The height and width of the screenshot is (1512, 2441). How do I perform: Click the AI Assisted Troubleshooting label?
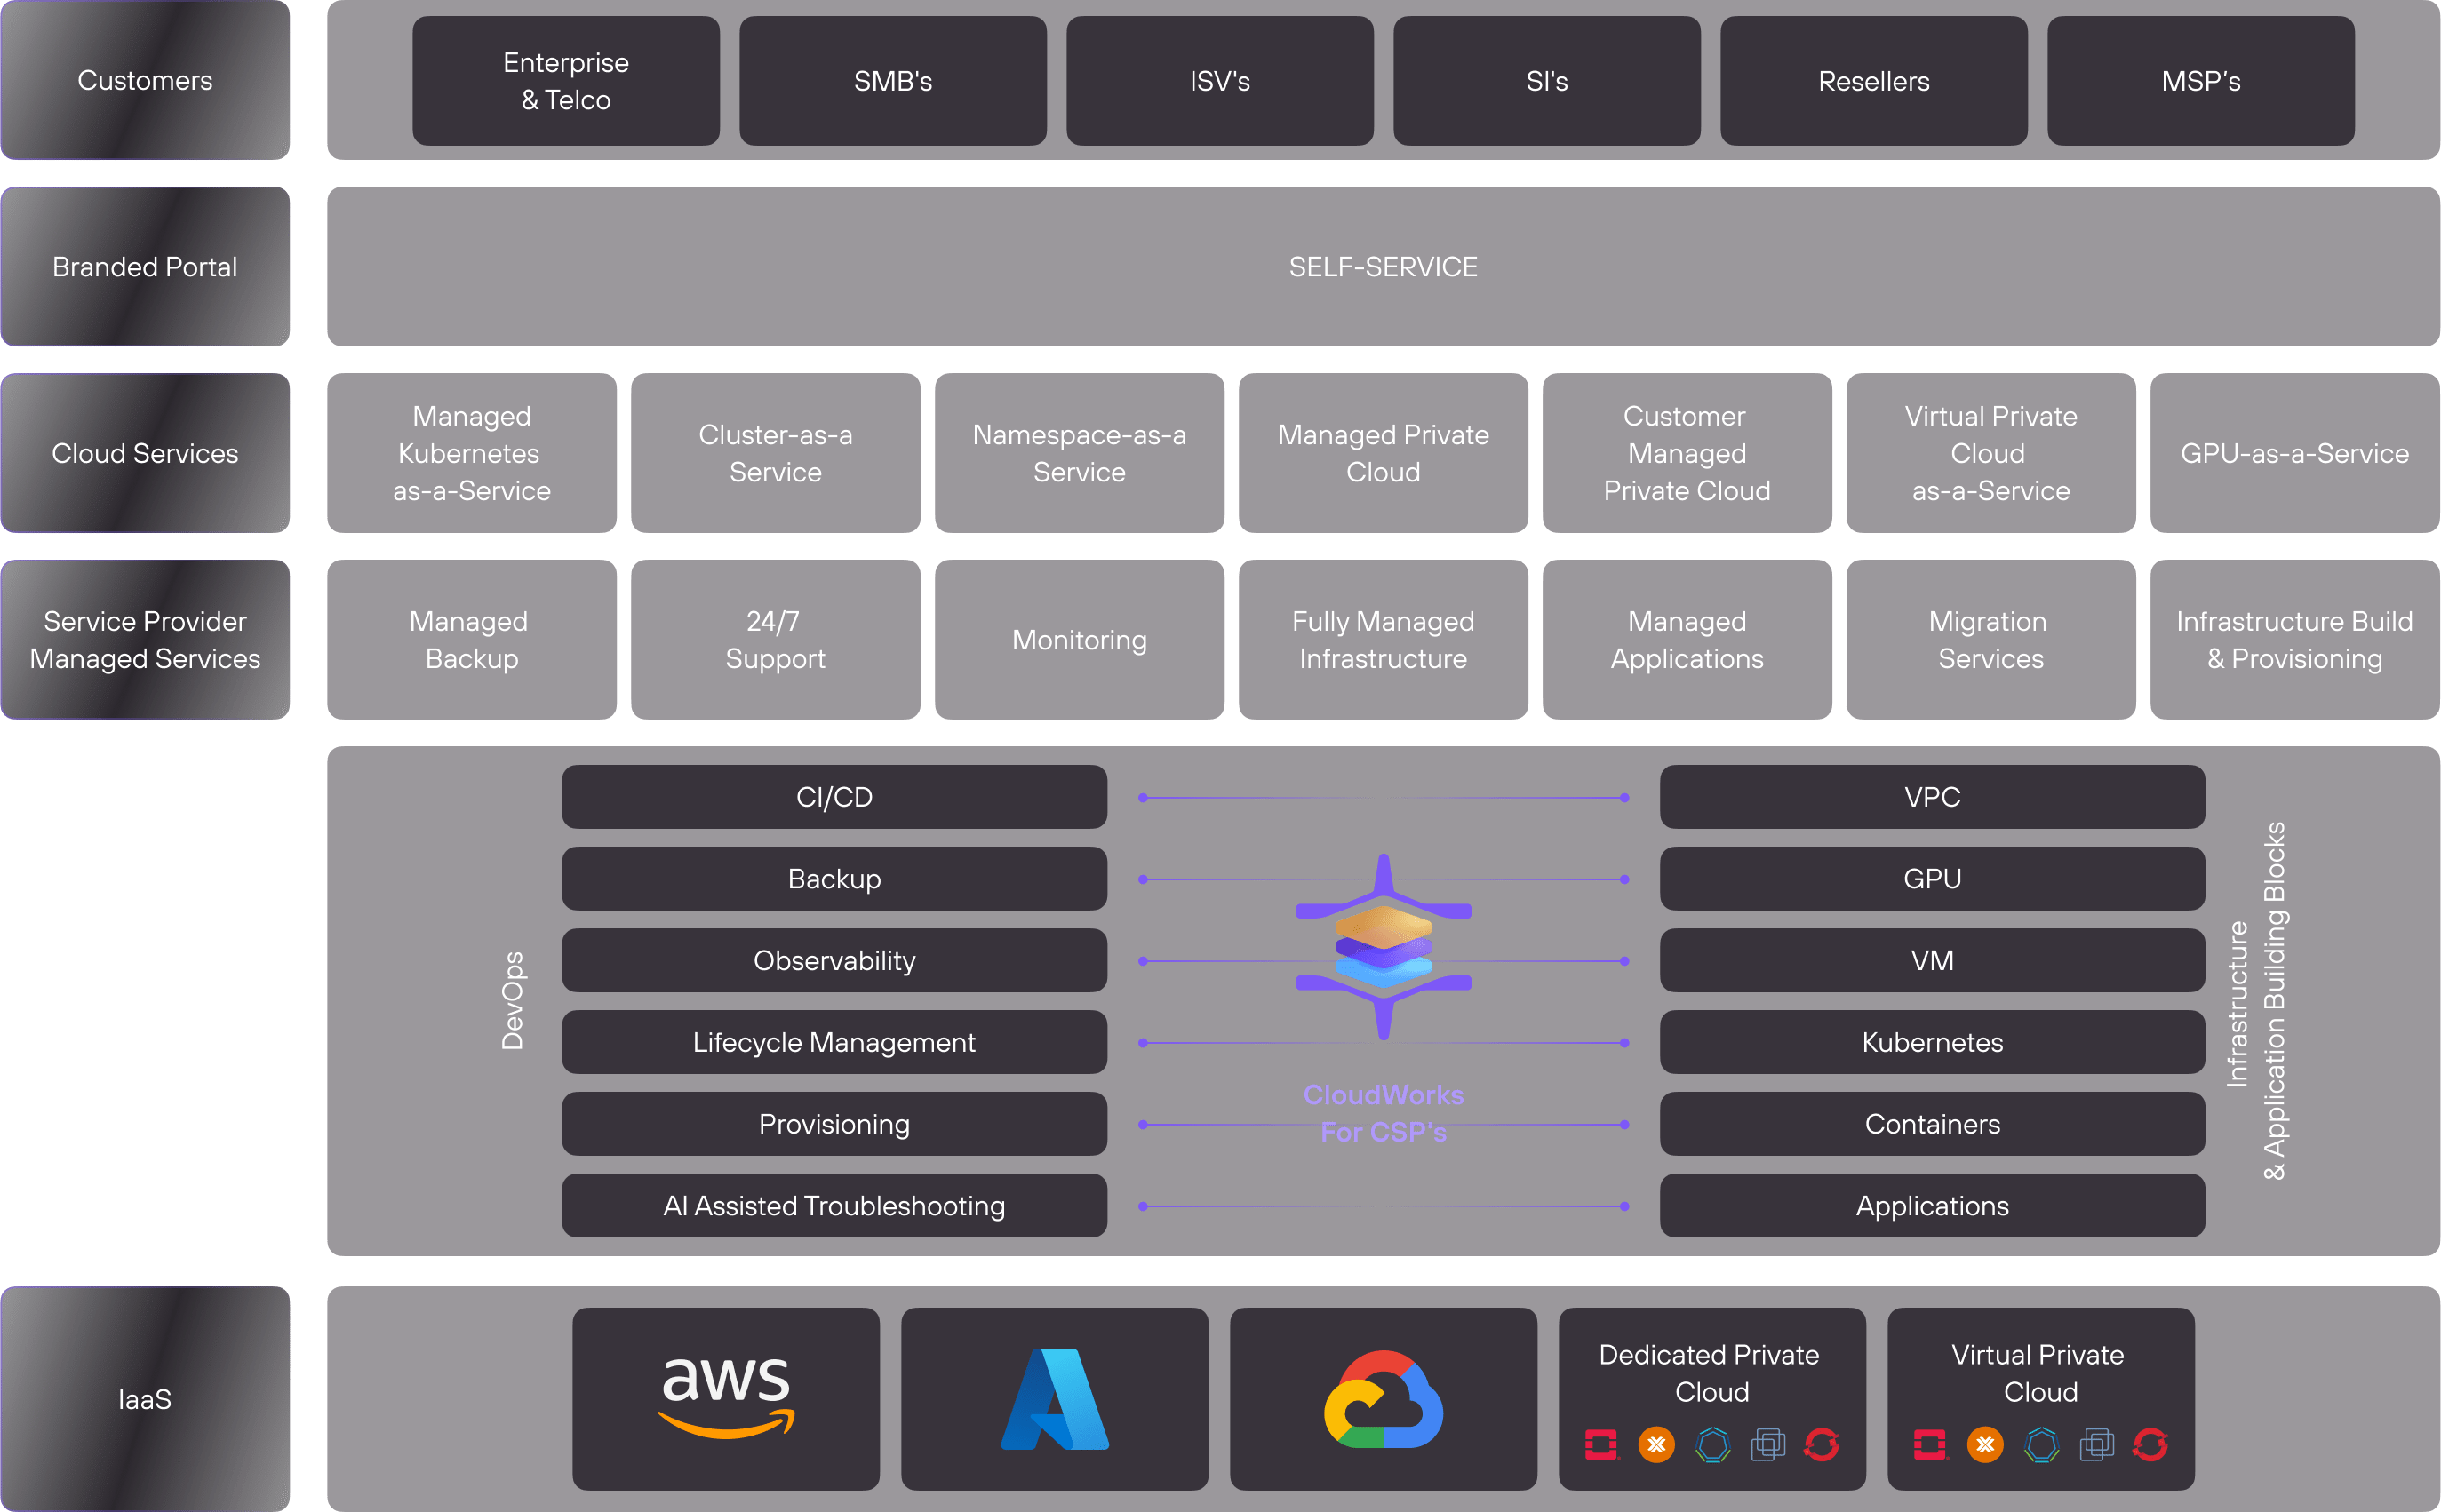tap(834, 1206)
